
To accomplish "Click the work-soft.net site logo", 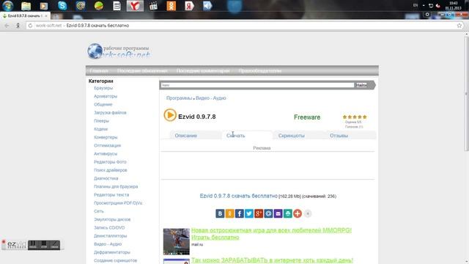I will tap(119, 51).
